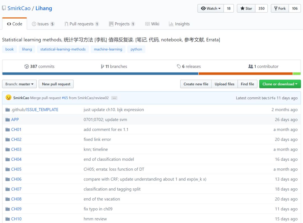
Task: Click the contributor people icon
Action: point(251,66)
